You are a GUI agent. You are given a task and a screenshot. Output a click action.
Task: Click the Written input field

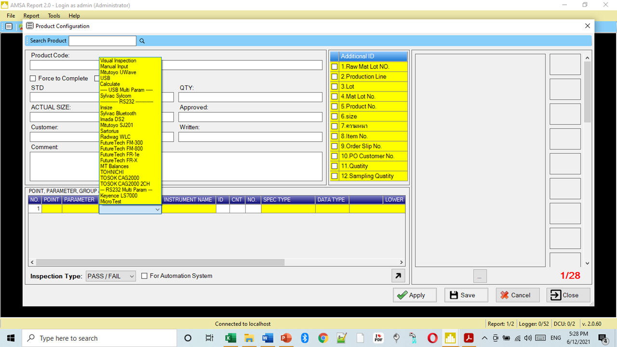pyautogui.click(x=250, y=136)
